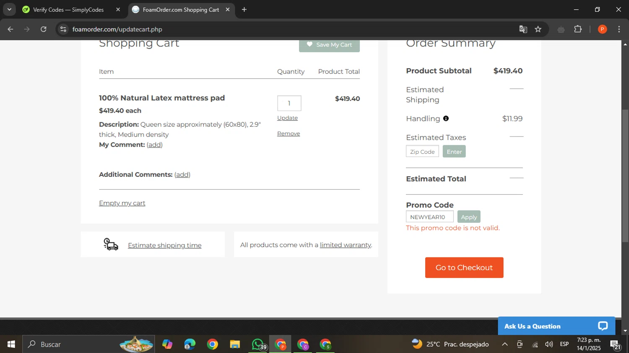Open site information icon in address bar
629x353 pixels.
[63, 29]
